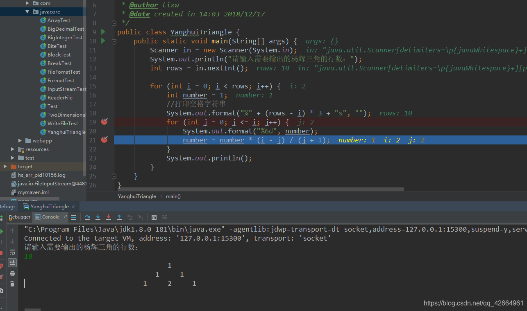Click the YanghuiTriangle breadcrumb below the editor
Image resolution: width=527 pixels, height=311 pixels.
point(137,196)
